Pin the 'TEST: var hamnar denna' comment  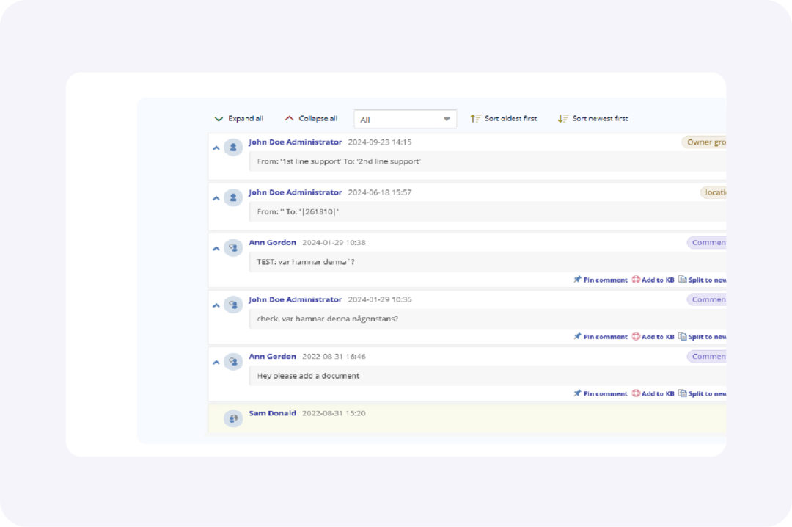pos(601,280)
